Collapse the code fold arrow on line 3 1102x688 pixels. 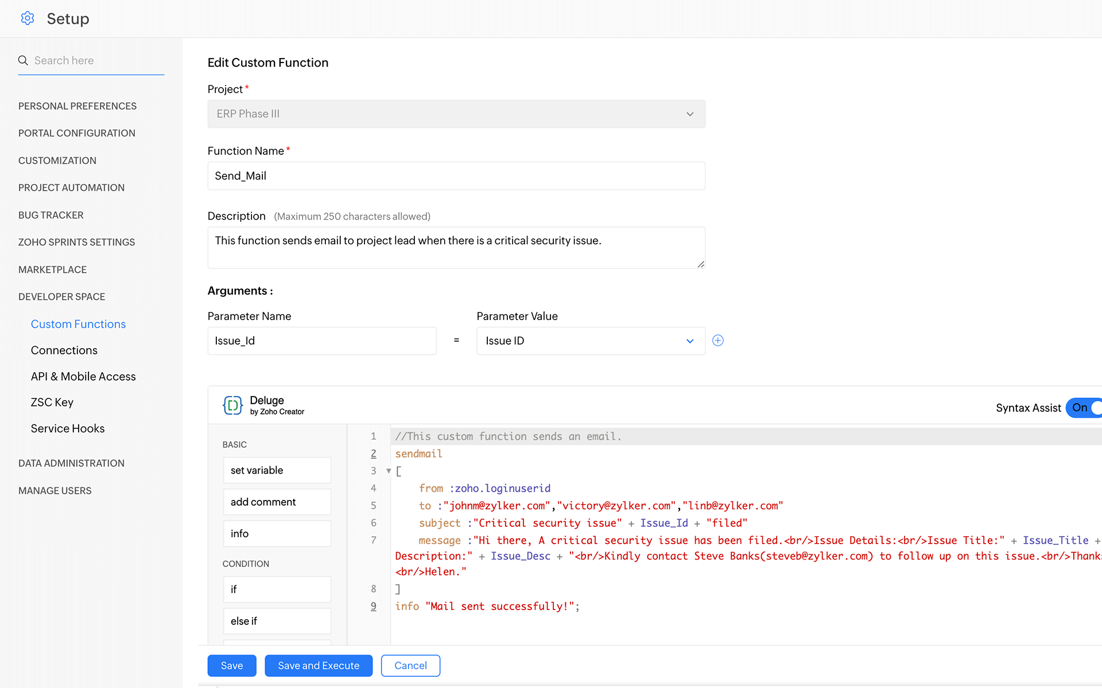coord(389,471)
